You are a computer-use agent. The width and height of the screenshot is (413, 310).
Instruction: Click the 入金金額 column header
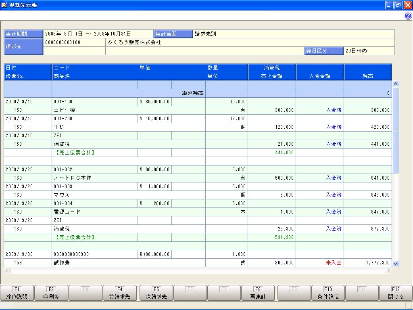click(320, 72)
